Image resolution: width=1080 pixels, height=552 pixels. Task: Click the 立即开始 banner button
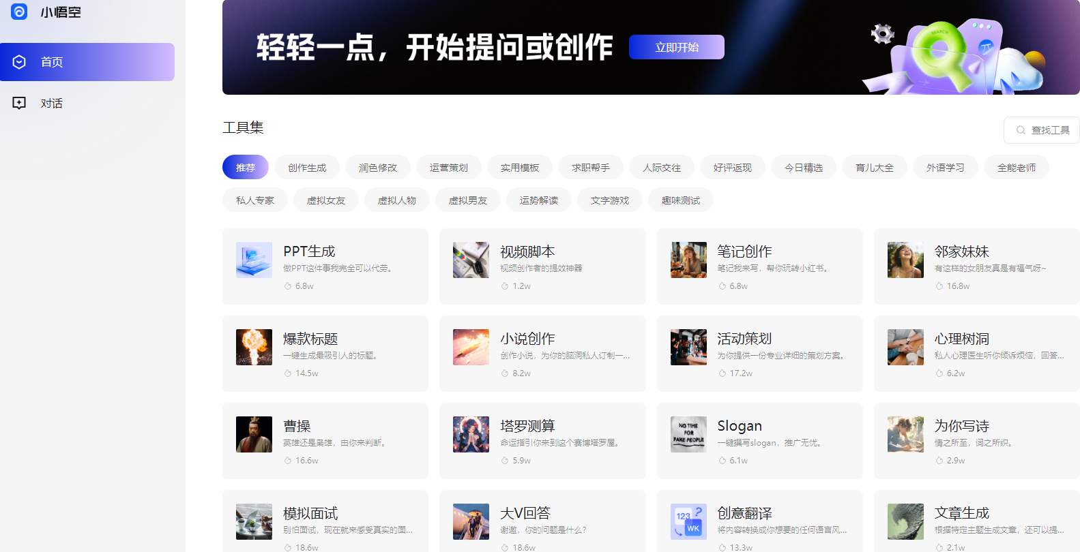pyautogui.click(x=677, y=47)
